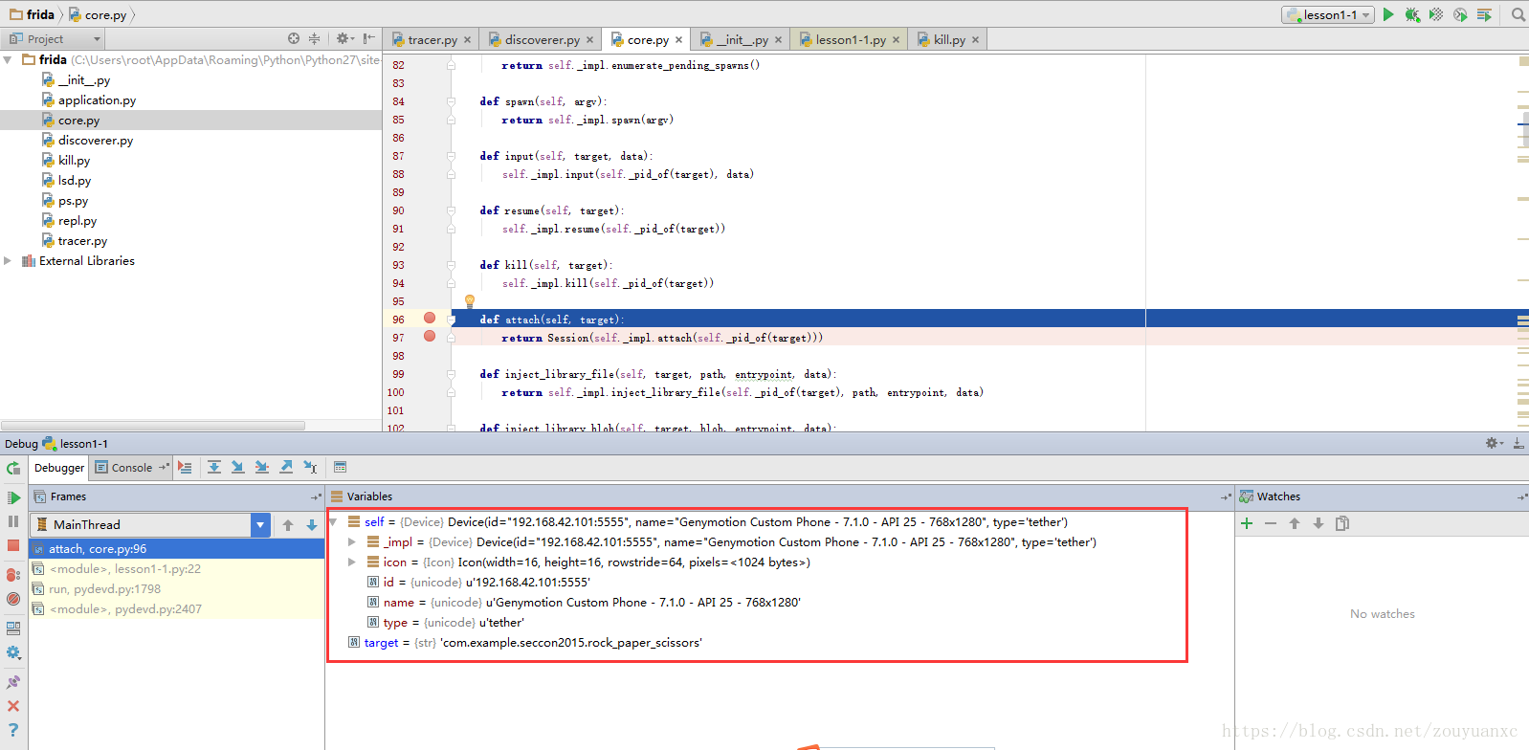The height and width of the screenshot is (750, 1529).
Task: Run the lesson1-1 configuration with the green play icon
Action: point(1388,14)
